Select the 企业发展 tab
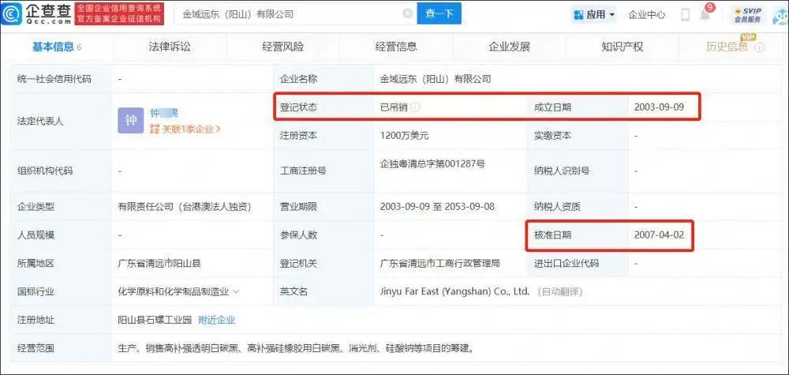Screen dimensions: 789x375 [509, 47]
